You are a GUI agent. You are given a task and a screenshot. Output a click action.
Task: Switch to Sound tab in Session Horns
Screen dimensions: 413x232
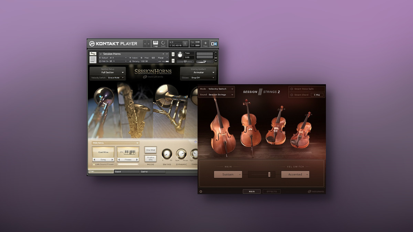(x=127, y=172)
